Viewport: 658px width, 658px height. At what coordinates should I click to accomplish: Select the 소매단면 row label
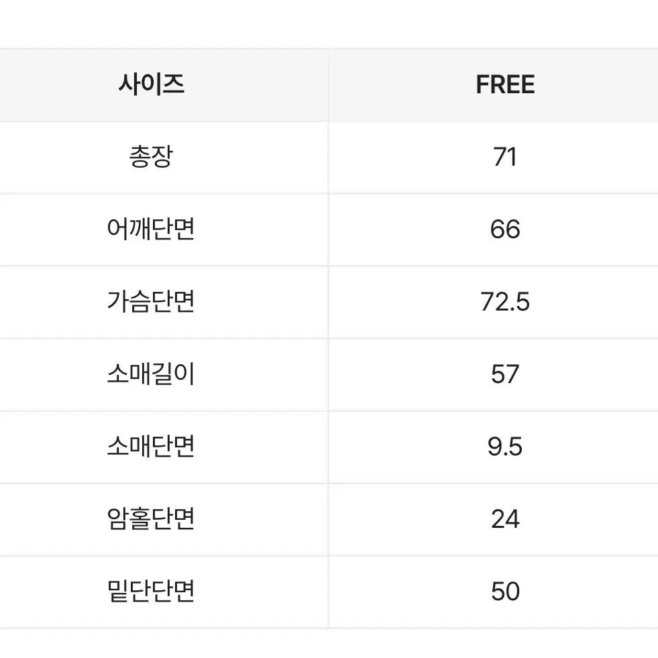pos(151,446)
